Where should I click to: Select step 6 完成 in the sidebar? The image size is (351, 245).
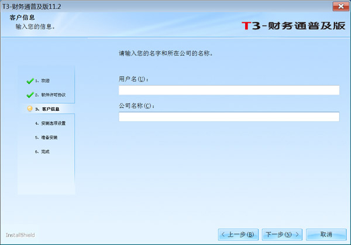[42, 151]
